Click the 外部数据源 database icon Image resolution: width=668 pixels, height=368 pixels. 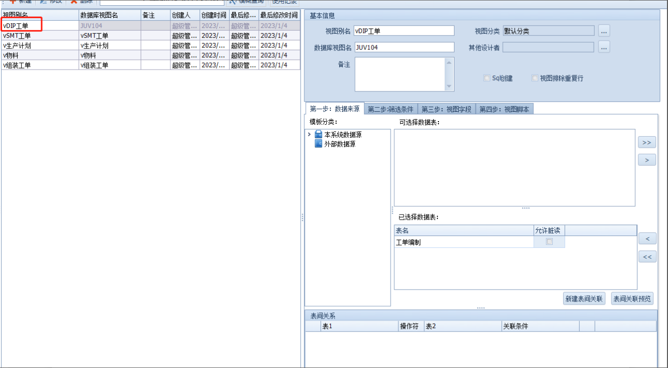318,144
